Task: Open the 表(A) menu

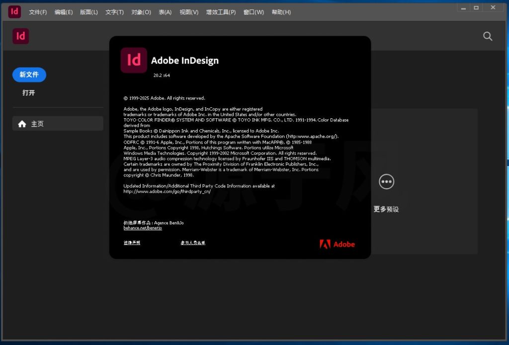Action: [x=165, y=12]
